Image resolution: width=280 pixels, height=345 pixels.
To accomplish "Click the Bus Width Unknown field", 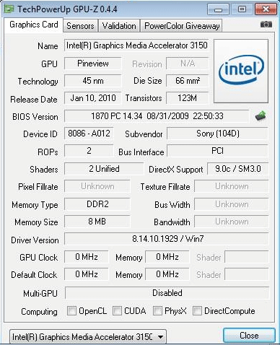I will (232, 204).
